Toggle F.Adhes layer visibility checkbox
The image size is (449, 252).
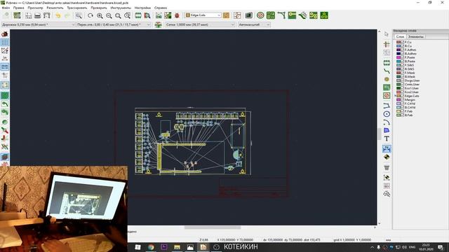pyautogui.click(x=402, y=50)
